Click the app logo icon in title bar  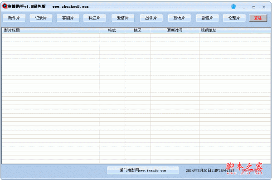(x=5, y=6)
